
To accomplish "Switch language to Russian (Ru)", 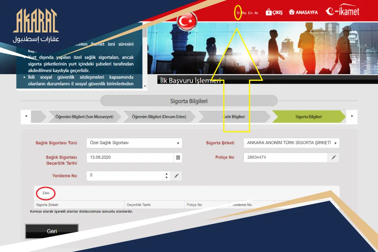I will pos(244,13).
